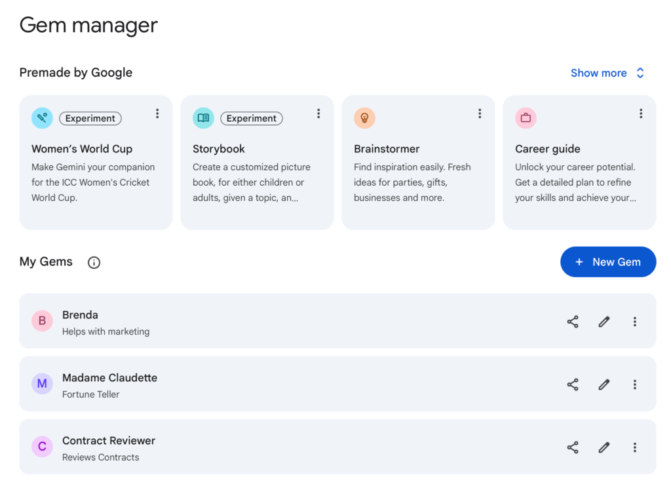Open Brainstormer card three-dot menu
This screenshot has height=503, width=671.
click(x=480, y=114)
